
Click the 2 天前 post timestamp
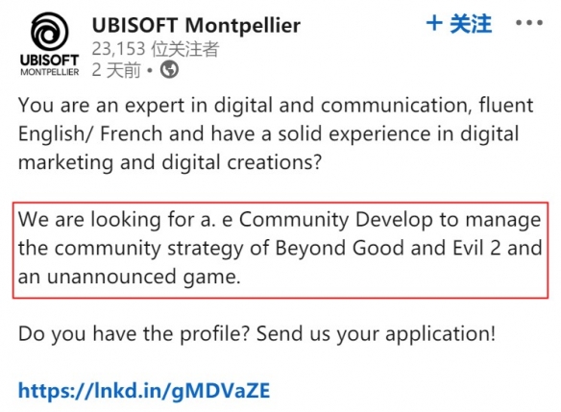point(116,70)
